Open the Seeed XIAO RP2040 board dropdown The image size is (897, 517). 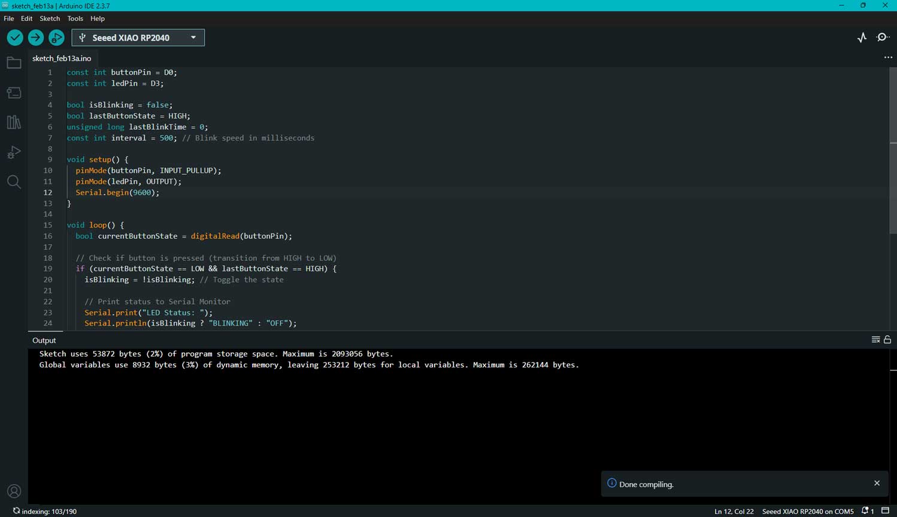(138, 38)
